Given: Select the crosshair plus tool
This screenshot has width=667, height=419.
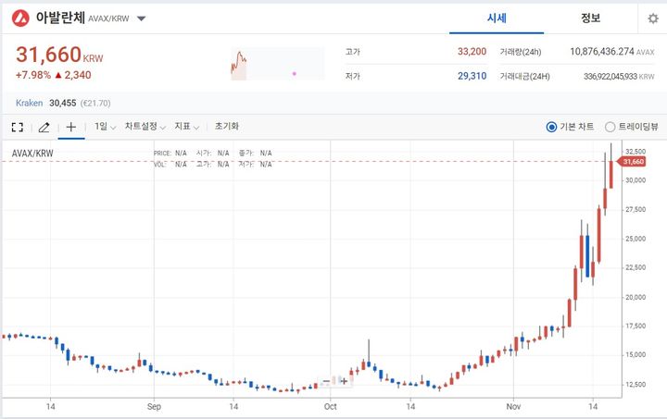Looking at the screenshot, I should click(71, 127).
